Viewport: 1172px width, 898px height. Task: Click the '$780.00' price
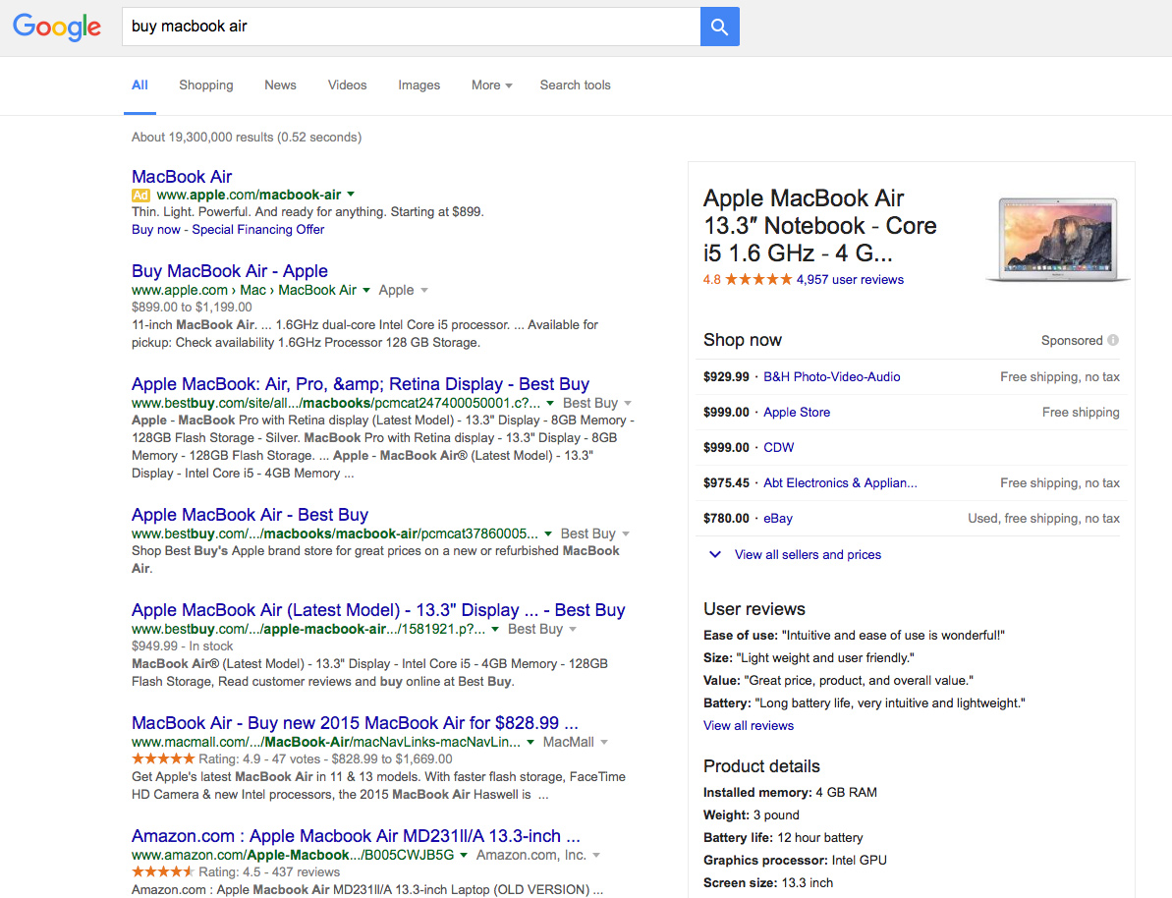[x=726, y=518]
